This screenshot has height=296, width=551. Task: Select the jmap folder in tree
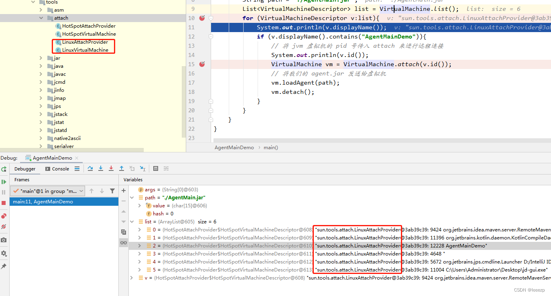click(60, 98)
